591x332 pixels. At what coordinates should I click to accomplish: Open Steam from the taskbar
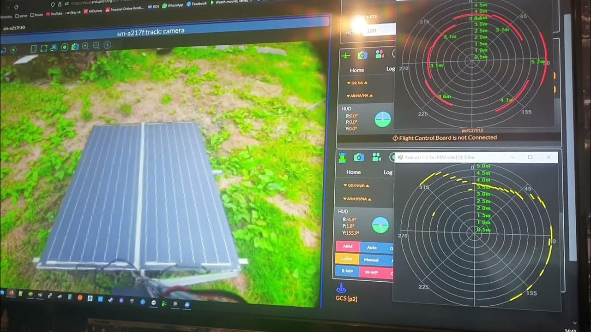pyautogui.click(x=110, y=300)
